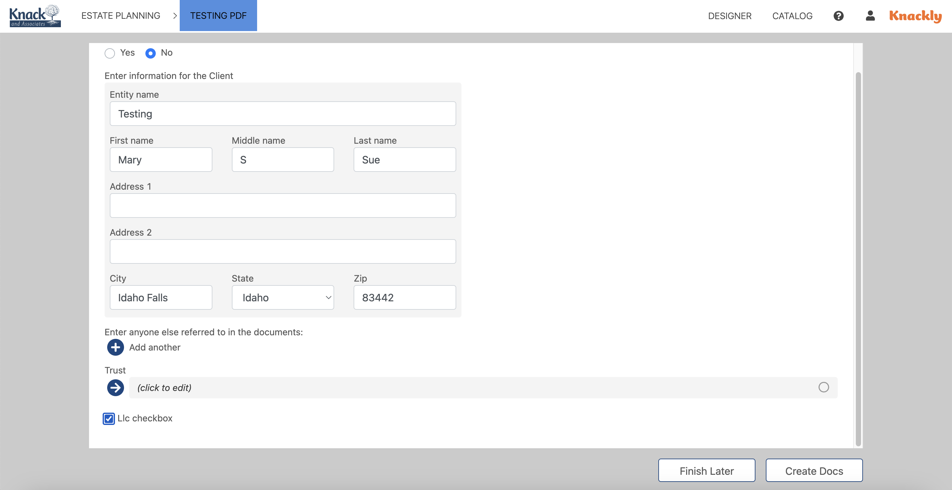This screenshot has width=952, height=490.
Task: Click the Trust arrow icon
Action: [115, 387]
